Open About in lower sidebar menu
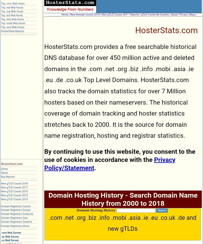Image resolution: width=203 pixels, height=244 pixels. tap(4, 173)
